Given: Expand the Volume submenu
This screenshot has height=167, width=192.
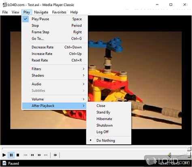Looking at the screenshot, I should pyautogui.click(x=55, y=99).
